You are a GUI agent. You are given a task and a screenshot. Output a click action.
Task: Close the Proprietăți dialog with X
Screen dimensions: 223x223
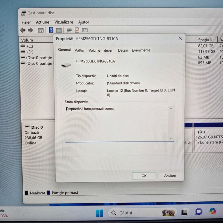[x=180, y=39]
